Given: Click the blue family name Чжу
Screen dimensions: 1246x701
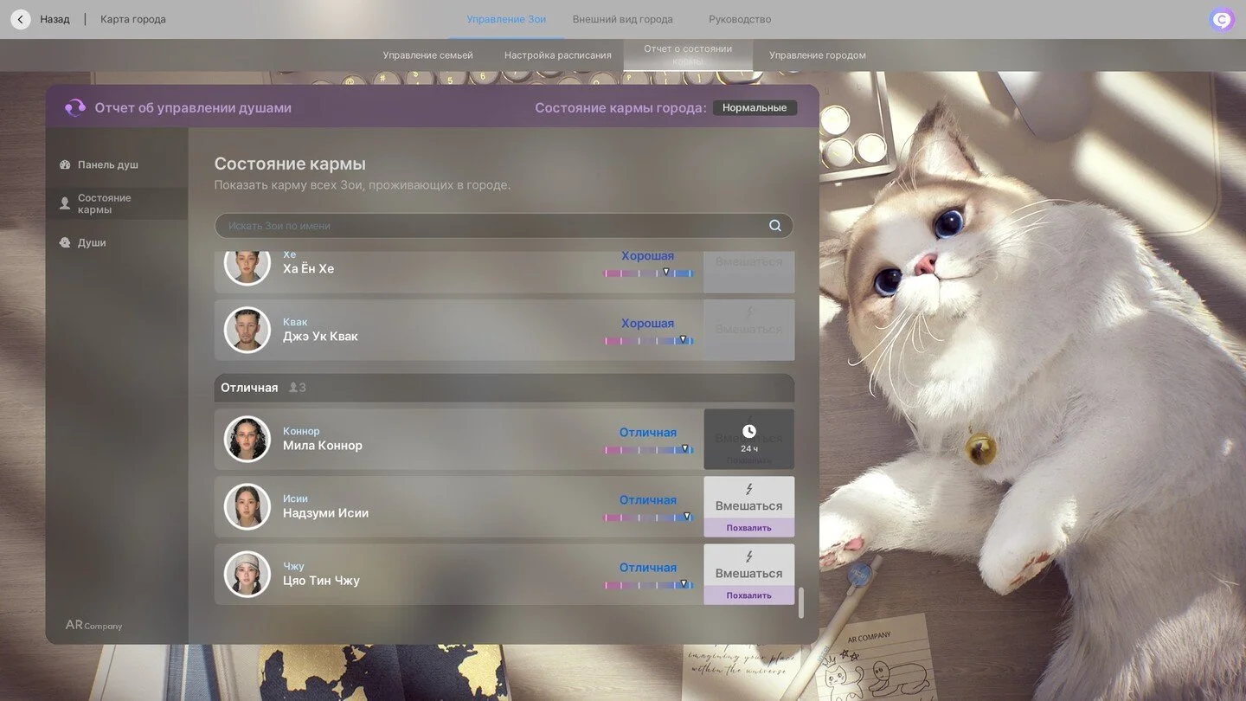Looking at the screenshot, I should (293, 566).
